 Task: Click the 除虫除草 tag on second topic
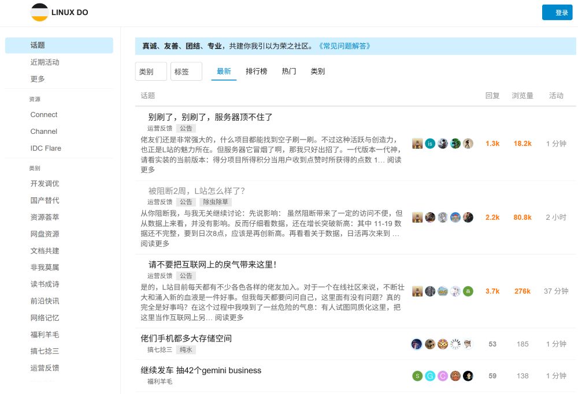(216, 202)
